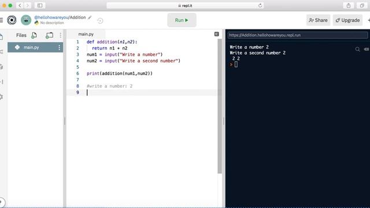The width and height of the screenshot is (370, 208).
Task: Open the @hellohowareyou profile link
Action: tap(51, 17)
